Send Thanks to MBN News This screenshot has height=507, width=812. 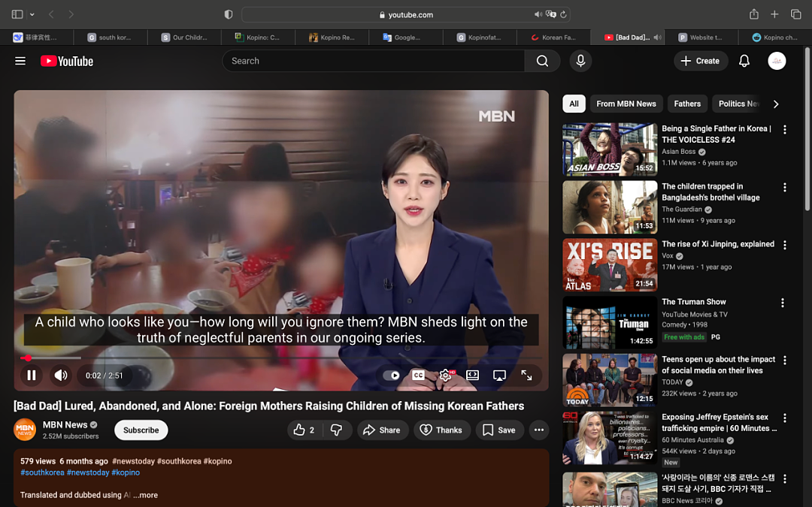coord(442,430)
